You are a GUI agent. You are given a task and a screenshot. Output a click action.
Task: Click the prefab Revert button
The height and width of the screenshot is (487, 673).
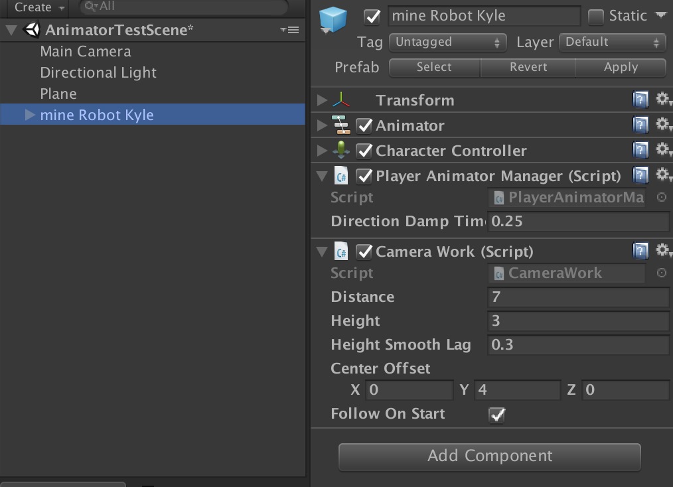click(x=528, y=68)
